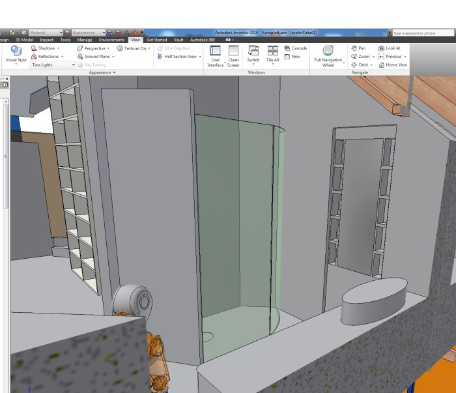This screenshot has height=393, width=456.
Task: Return to Home View
Action: [393, 65]
